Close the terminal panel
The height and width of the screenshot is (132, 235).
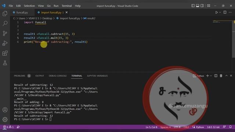coord(231,76)
